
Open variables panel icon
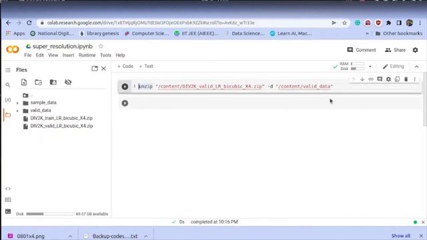pyautogui.click(x=8, y=100)
